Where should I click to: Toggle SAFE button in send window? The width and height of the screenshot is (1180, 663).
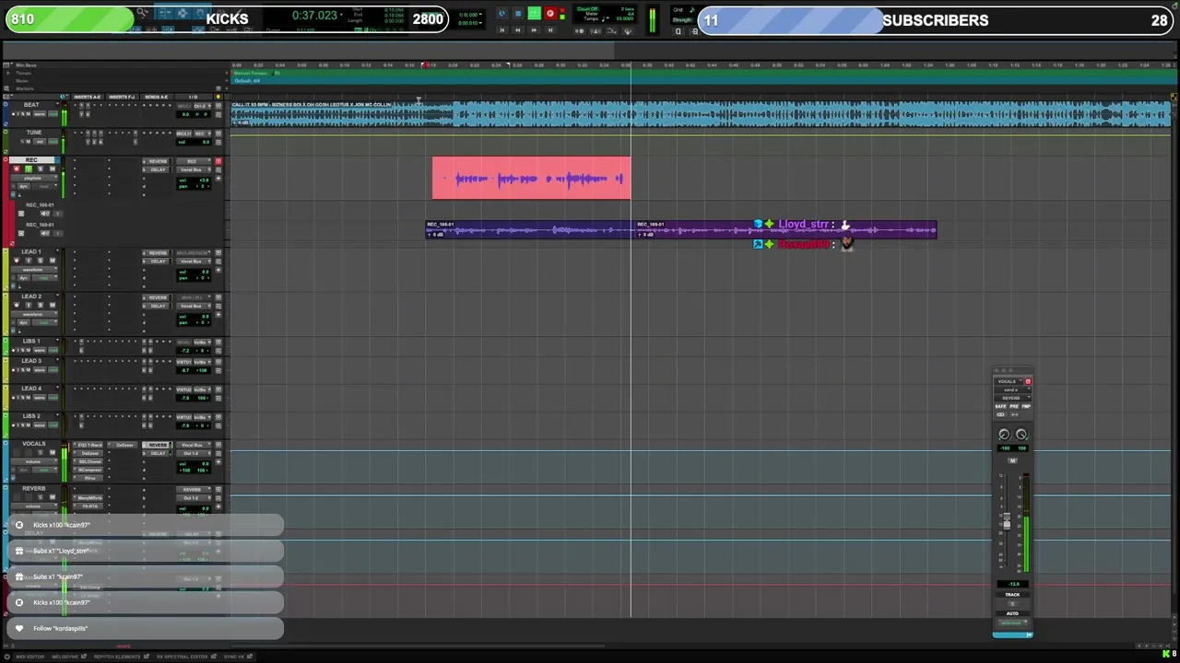coord(1001,406)
